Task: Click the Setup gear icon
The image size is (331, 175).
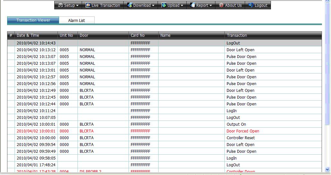Action: click(x=60, y=5)
